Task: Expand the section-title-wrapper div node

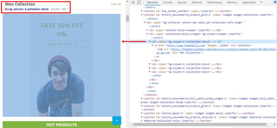Action: (x=147, y=30)
